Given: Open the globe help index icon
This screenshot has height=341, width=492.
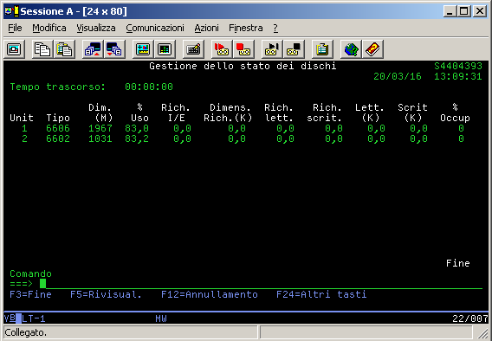Looking at the screenshot, I should click(x=351, y=49).
